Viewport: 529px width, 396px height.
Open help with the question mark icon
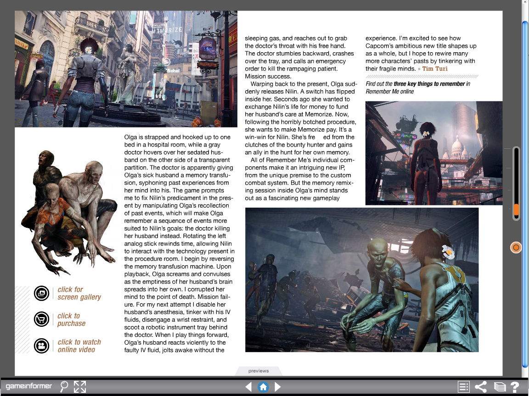(x=514, y=386)
